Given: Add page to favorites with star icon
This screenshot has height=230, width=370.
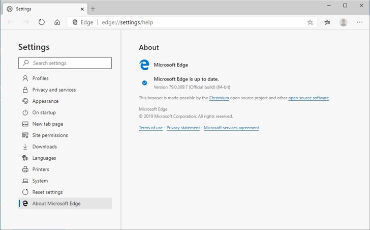Looking at the screenshot, I should (x=310, y=22).
